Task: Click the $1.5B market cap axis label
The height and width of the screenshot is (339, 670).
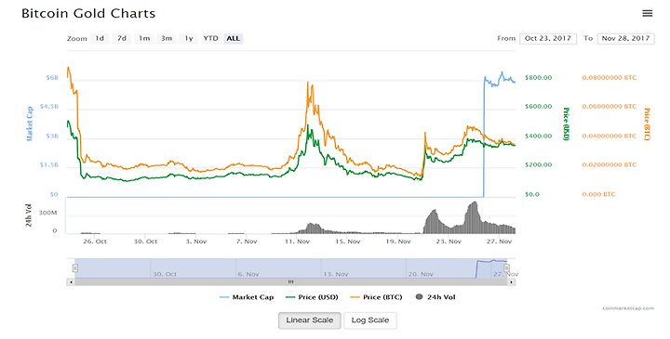Action: click(49, 164)
